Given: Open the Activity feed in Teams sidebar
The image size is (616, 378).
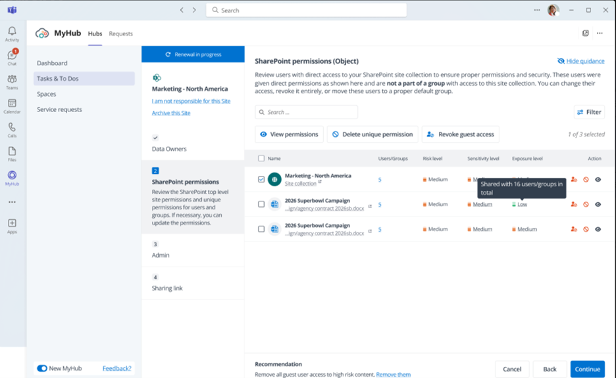Looking at the screenshot, I should click(x=12, y=34).
